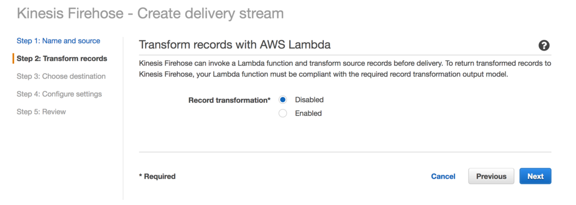Click the asterisk Required footnote

coord(157,176)
